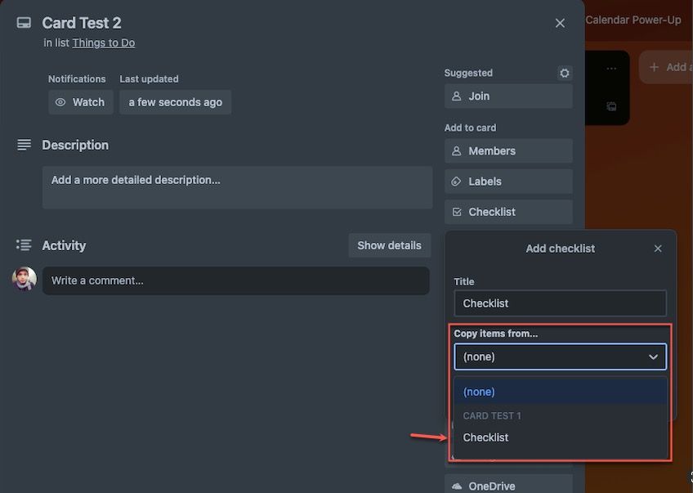Click the user avatar next to comment box
The image size is (693, 493).
(x=25, y=279)
